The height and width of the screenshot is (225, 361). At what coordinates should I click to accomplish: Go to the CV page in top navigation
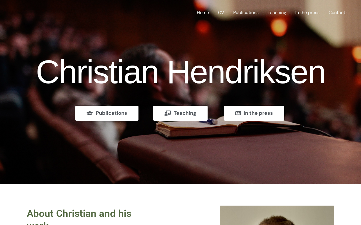tap(221, 13)
